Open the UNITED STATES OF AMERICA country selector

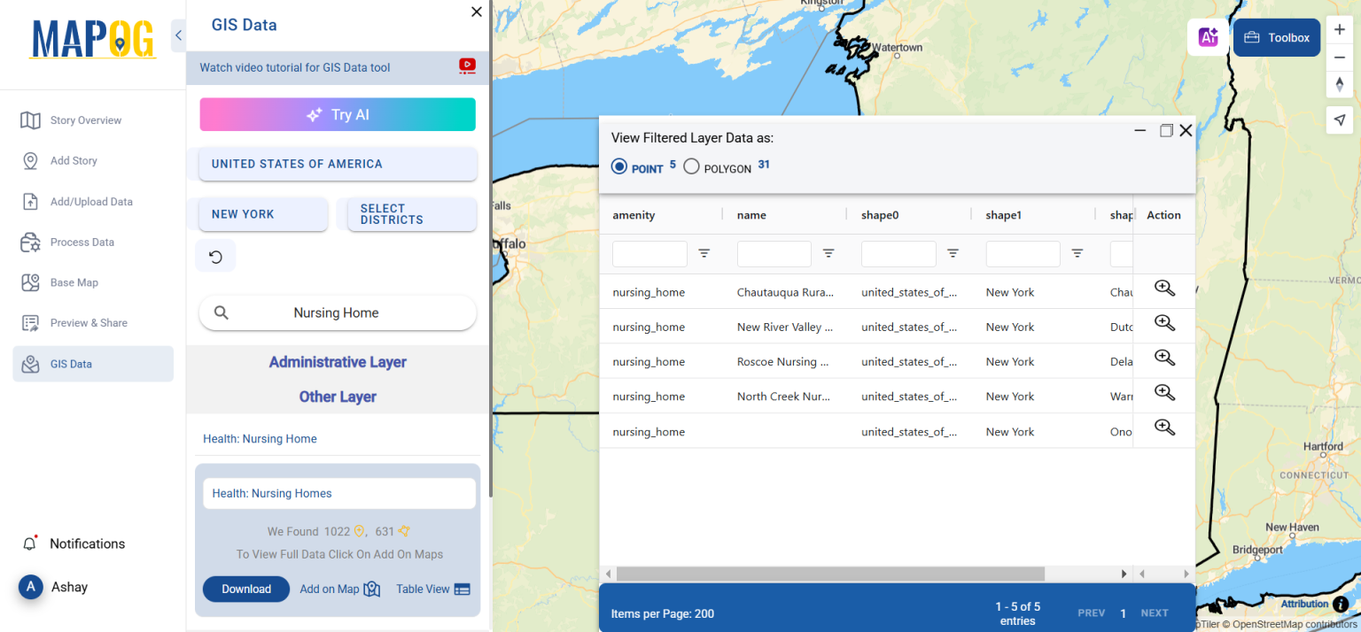click(x=337, y=164)
